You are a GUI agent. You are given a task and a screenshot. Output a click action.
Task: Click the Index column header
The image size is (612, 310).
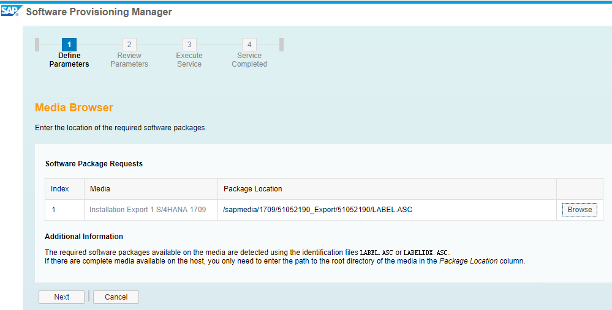click(x=64, y=189)
